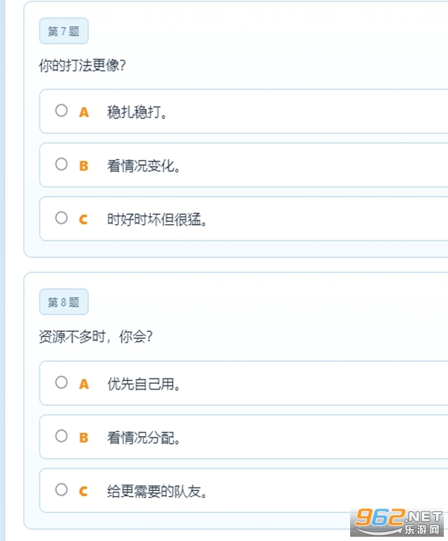Select radio button for 优先自己用
Viewport: 448px width, 541px height.
pos(61,383)
